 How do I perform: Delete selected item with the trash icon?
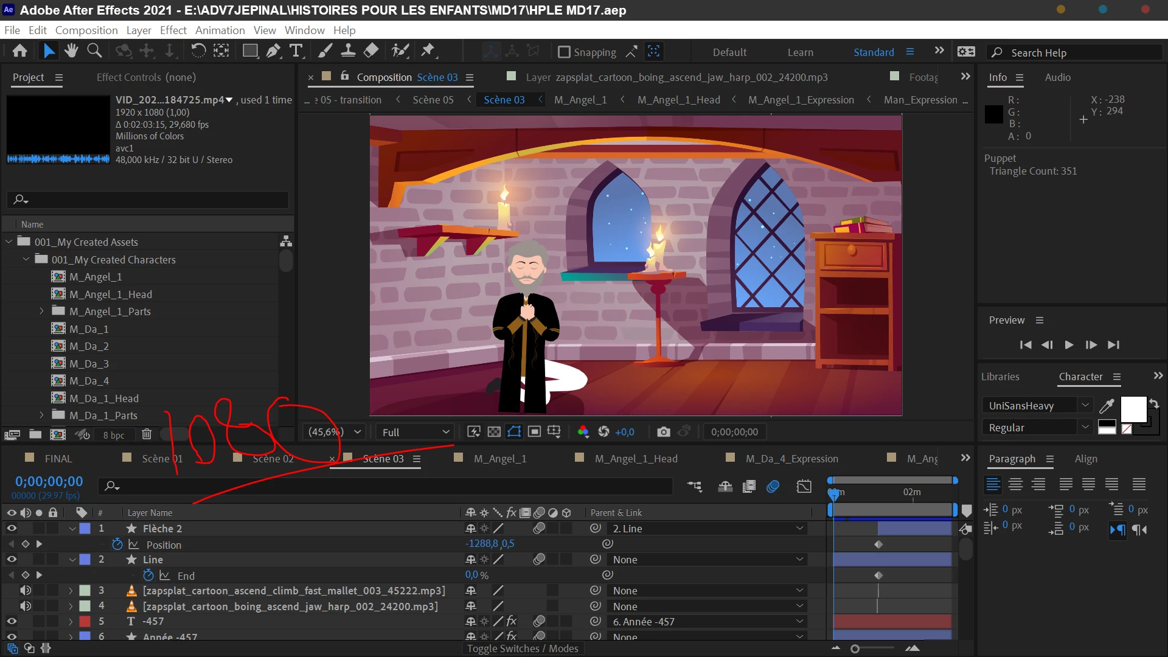[147, 434]
